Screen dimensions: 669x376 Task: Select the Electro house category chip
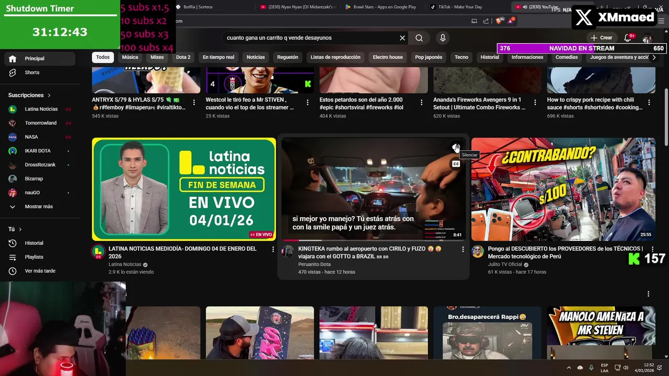coord(388,57)
